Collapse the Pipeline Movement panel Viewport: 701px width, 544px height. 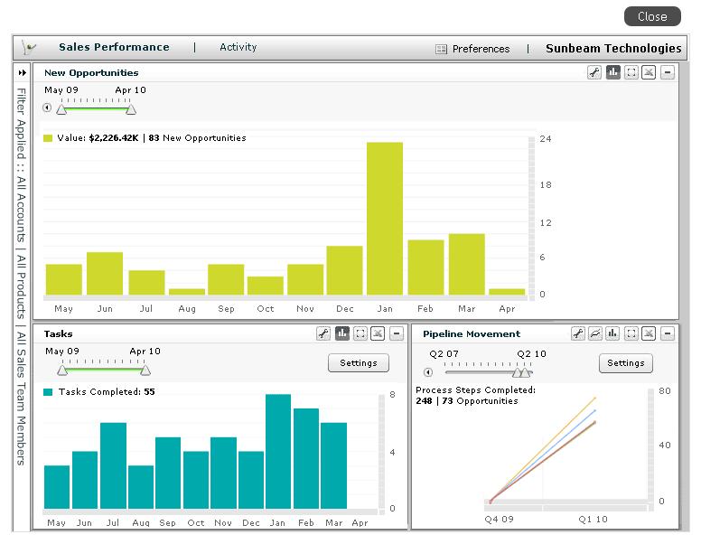pos(667,333)
